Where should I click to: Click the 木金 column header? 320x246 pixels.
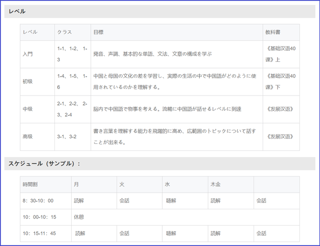(231, 185)
